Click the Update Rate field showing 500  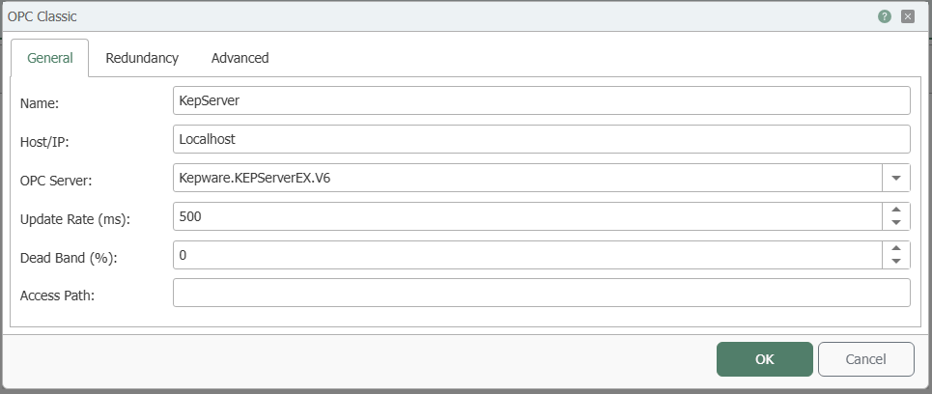pos(528,216)
